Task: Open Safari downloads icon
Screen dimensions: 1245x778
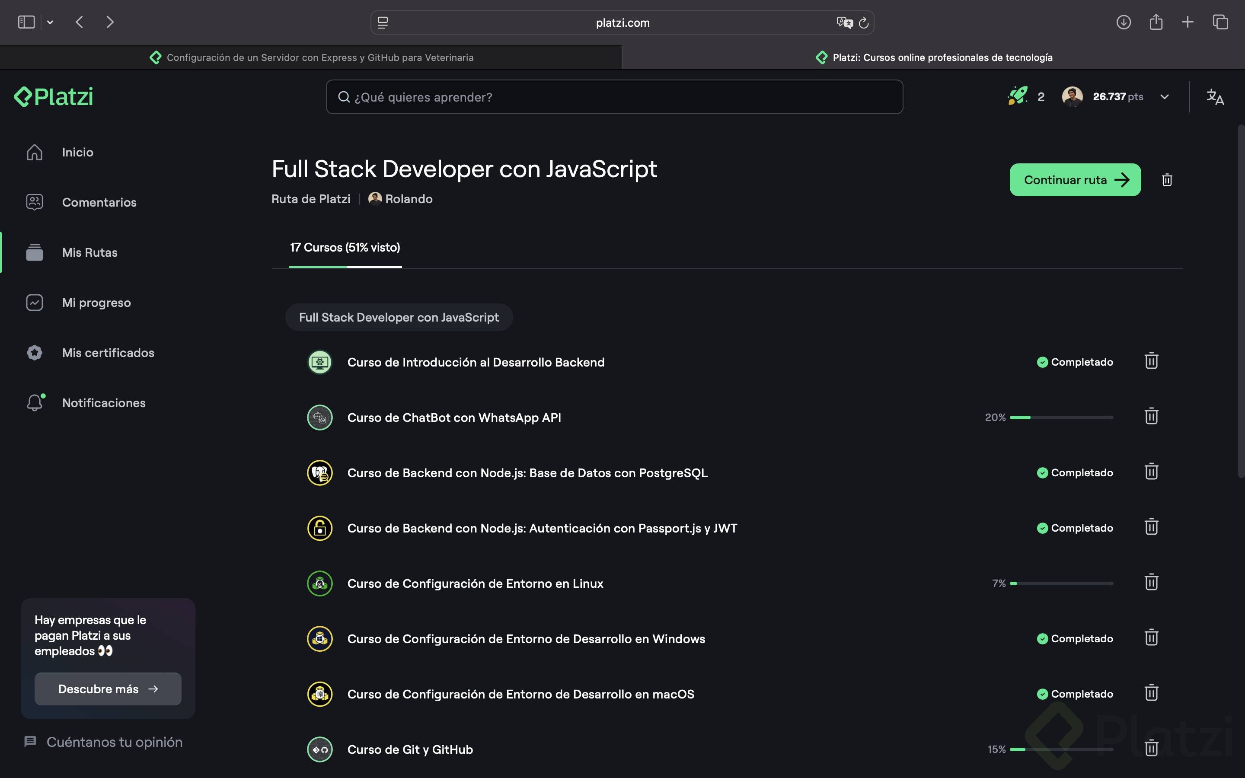Action: (1123, 22)
